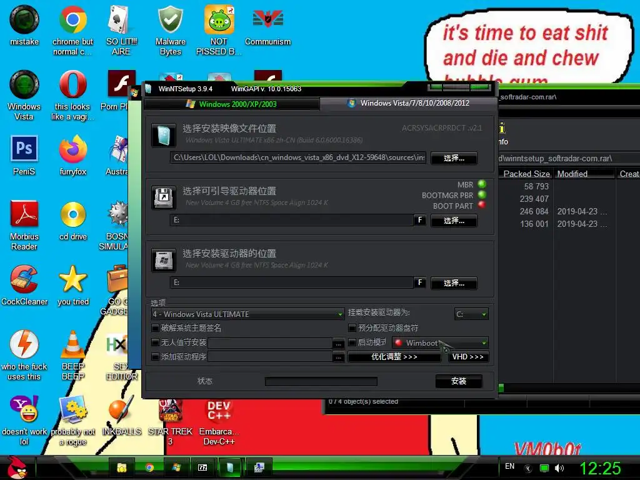Viewport: 640px width, 480px height.
Task: Click the 12:25 taskbar clock
Action: (600, 468)
